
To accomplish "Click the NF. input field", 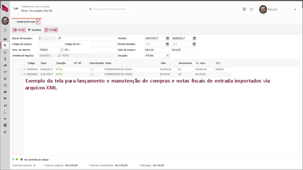I will tap(104, 50).
